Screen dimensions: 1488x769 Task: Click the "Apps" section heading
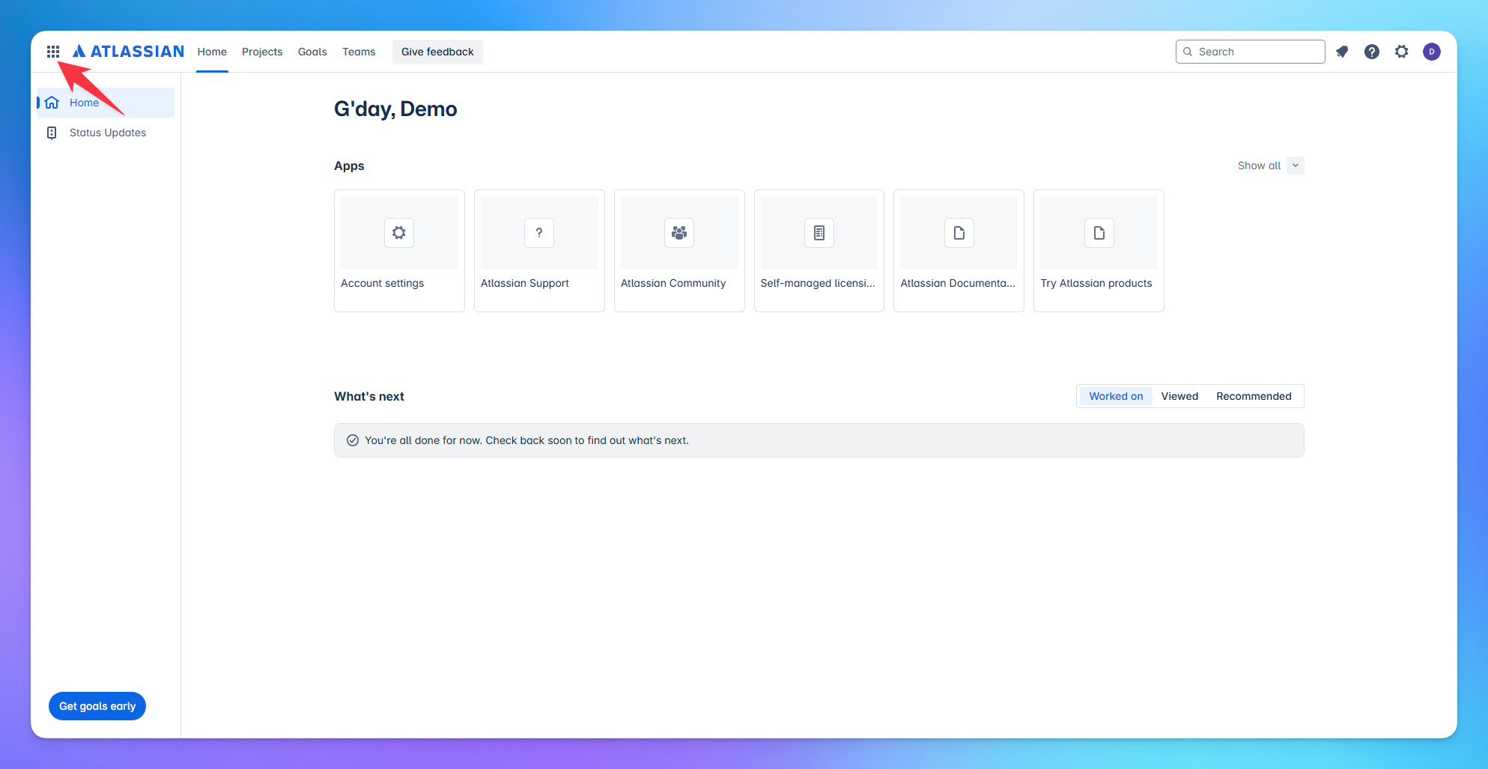coord(349,165)
